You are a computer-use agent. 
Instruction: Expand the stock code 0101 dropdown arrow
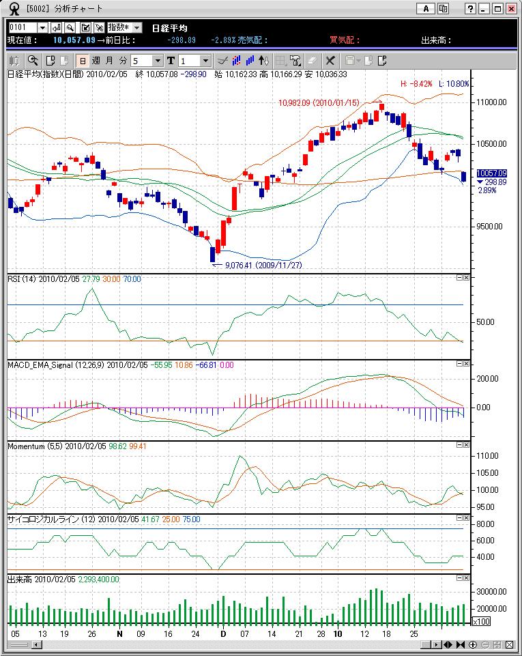pyautogui.click(x=42, y=27)
